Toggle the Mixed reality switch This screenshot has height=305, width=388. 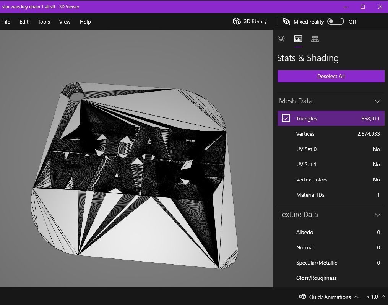point(335,21)
